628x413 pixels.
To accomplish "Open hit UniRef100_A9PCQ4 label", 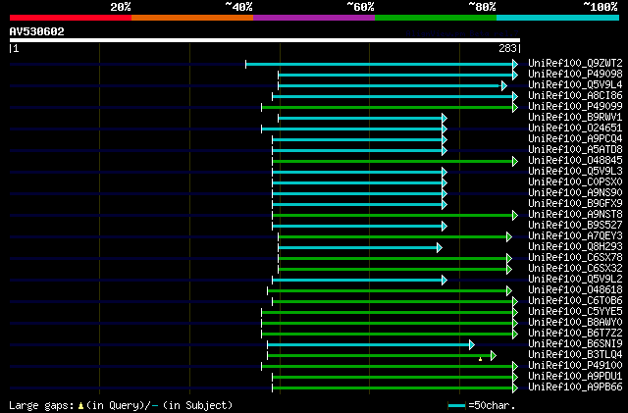I will click(x=575, y=139).
